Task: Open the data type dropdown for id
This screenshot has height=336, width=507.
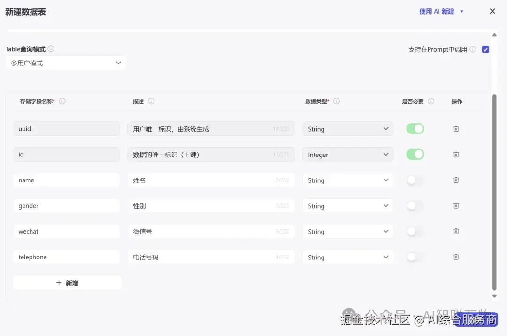Action: point(347,154)
